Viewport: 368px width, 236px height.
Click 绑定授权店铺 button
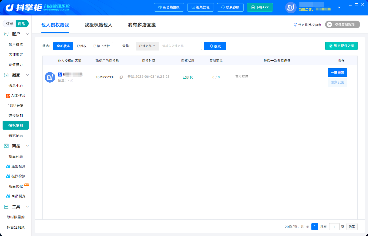click(x=341, y=46)
